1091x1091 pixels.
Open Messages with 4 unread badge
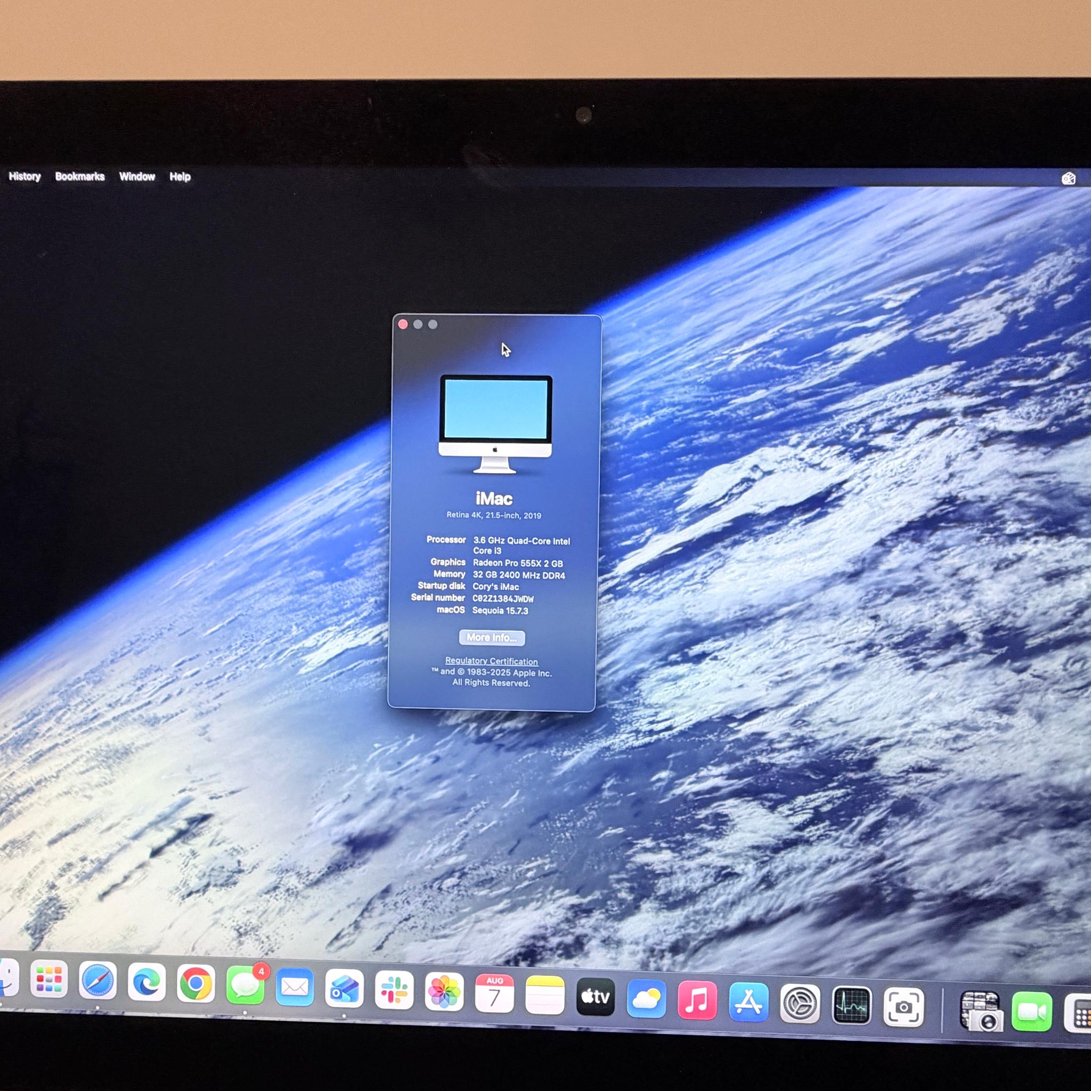pos(245,986)
